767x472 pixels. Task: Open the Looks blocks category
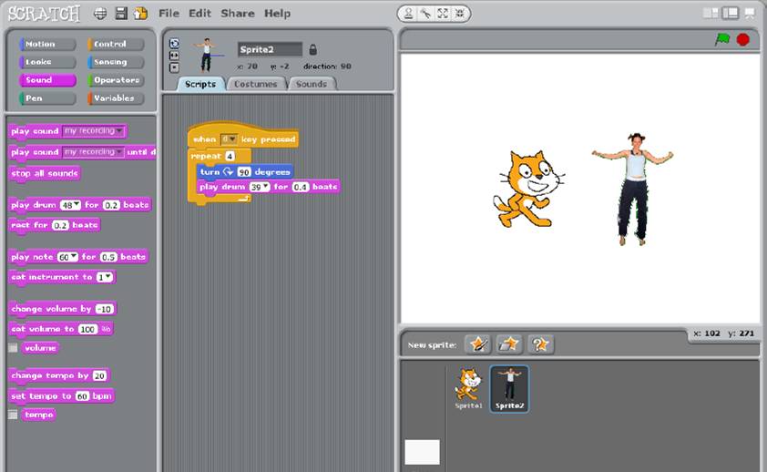(47, 62)
